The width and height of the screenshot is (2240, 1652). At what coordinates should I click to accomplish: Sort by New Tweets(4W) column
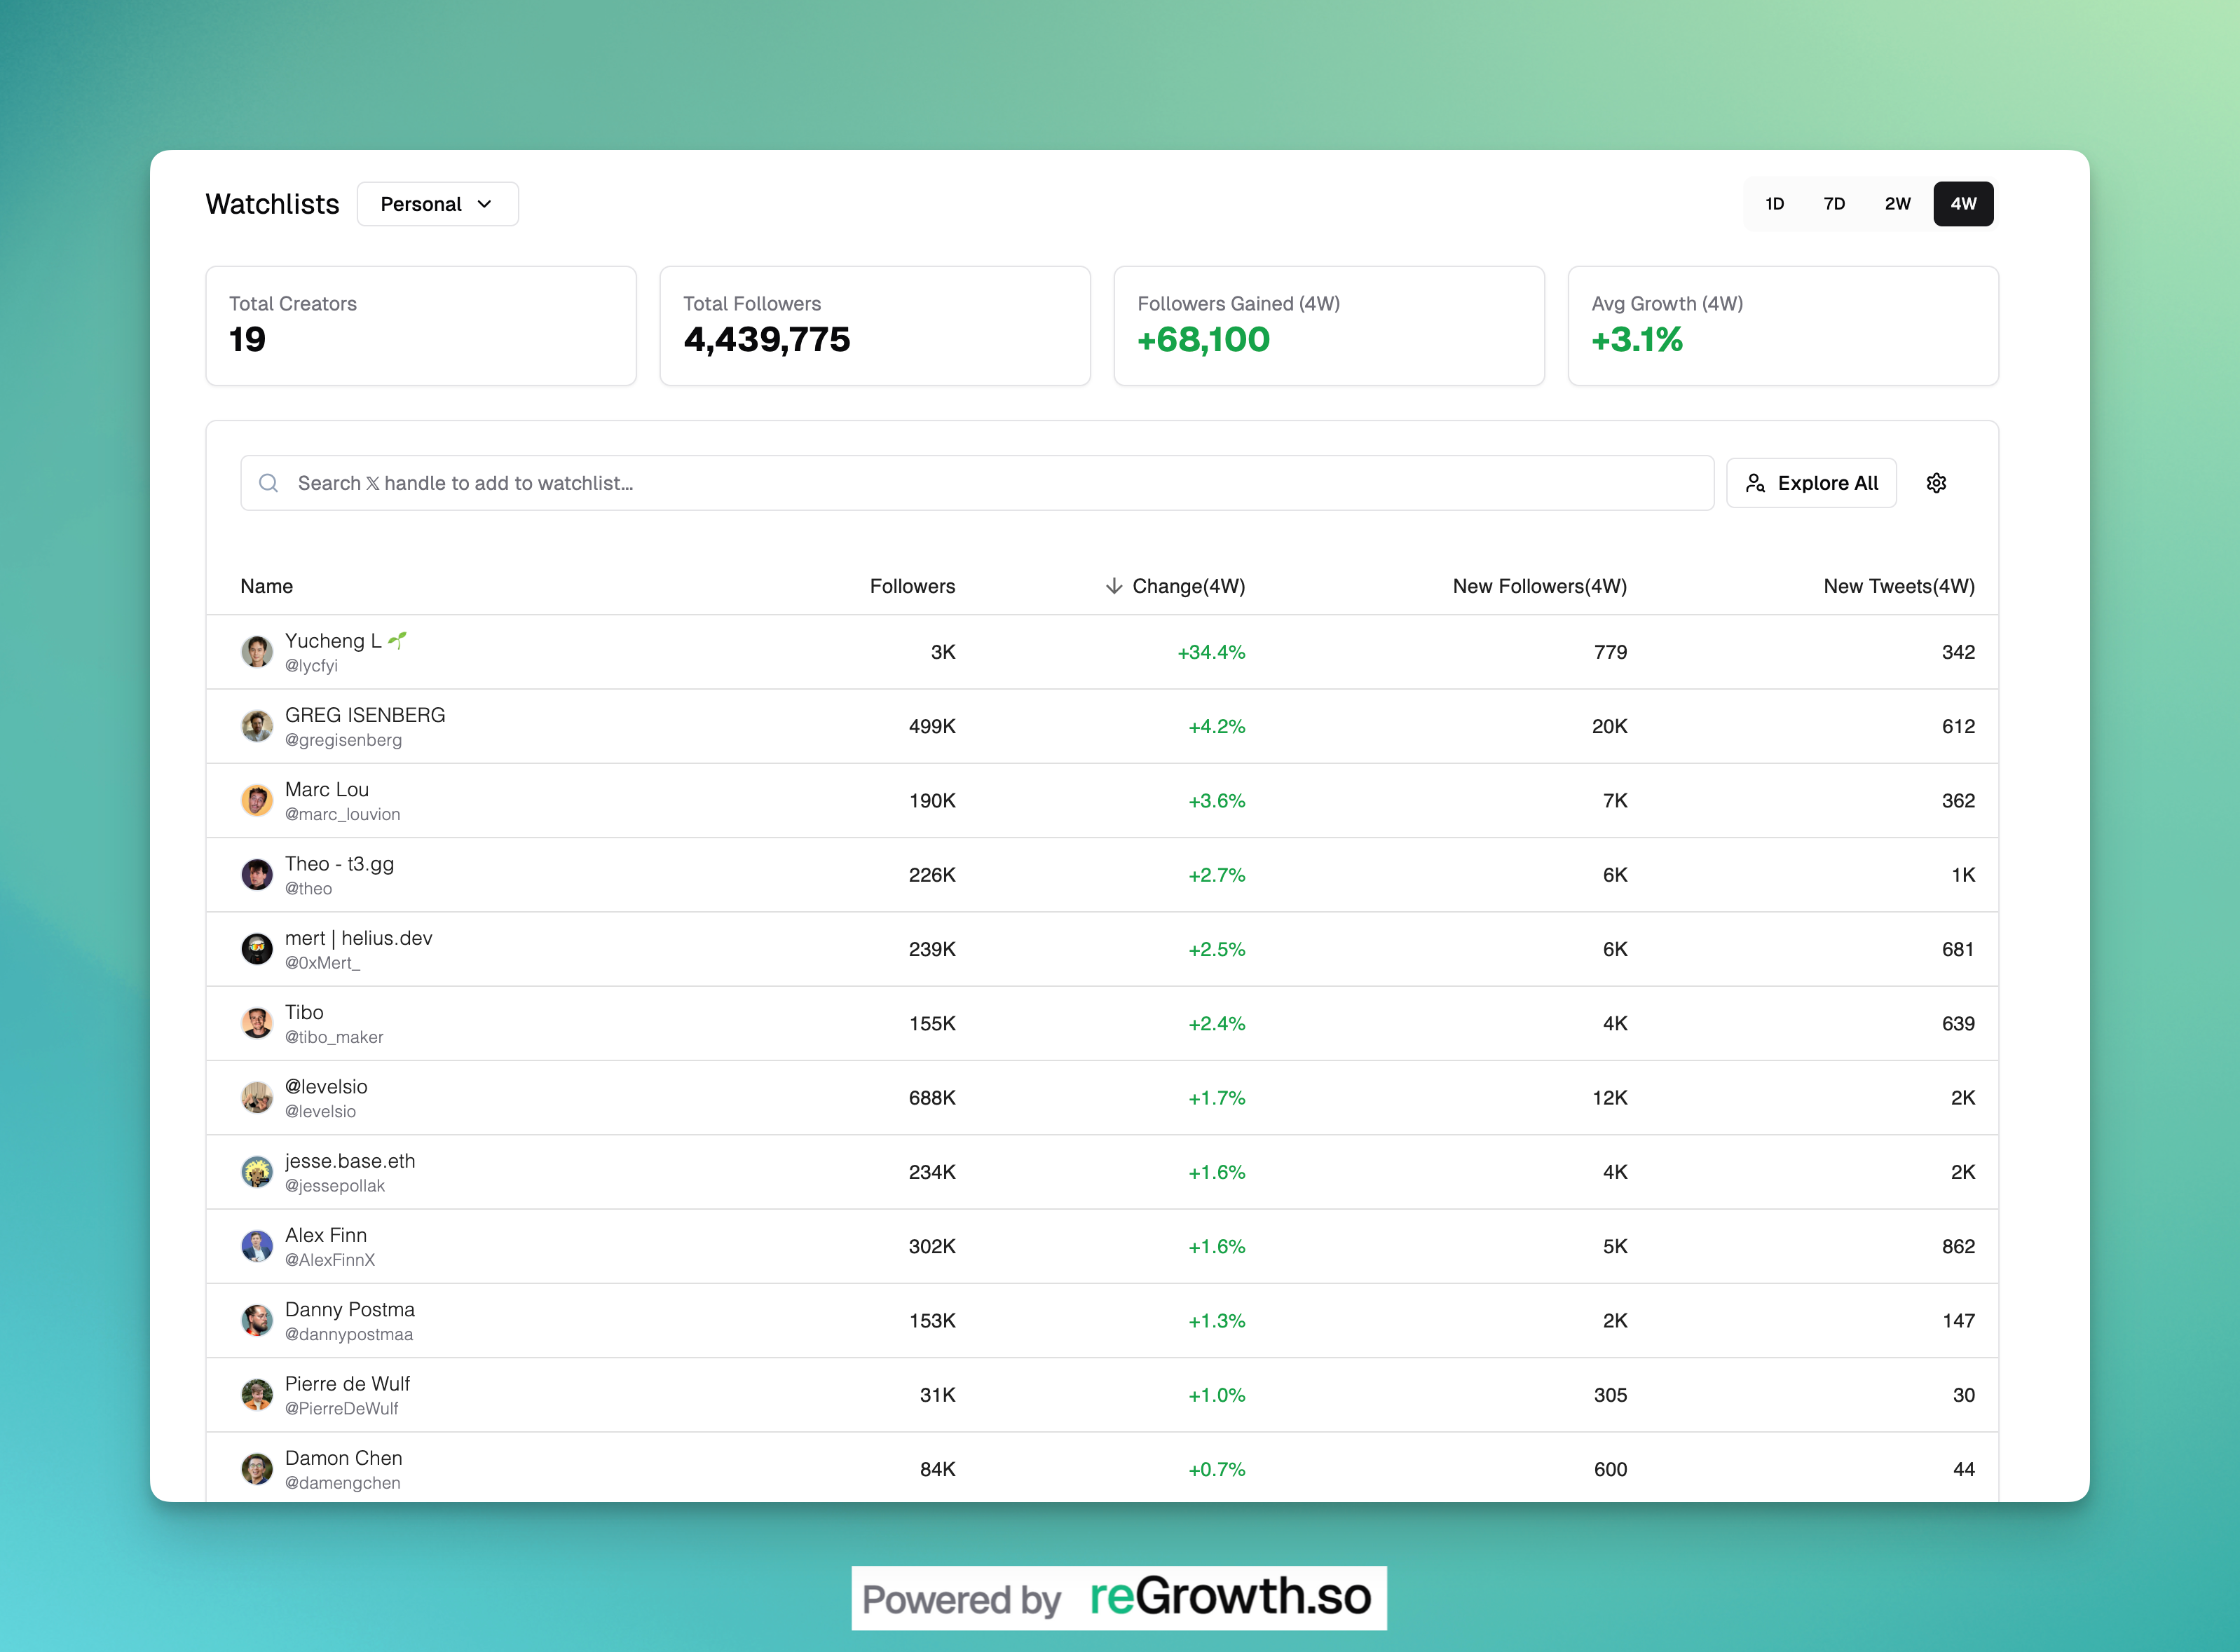click(1898, 586)
